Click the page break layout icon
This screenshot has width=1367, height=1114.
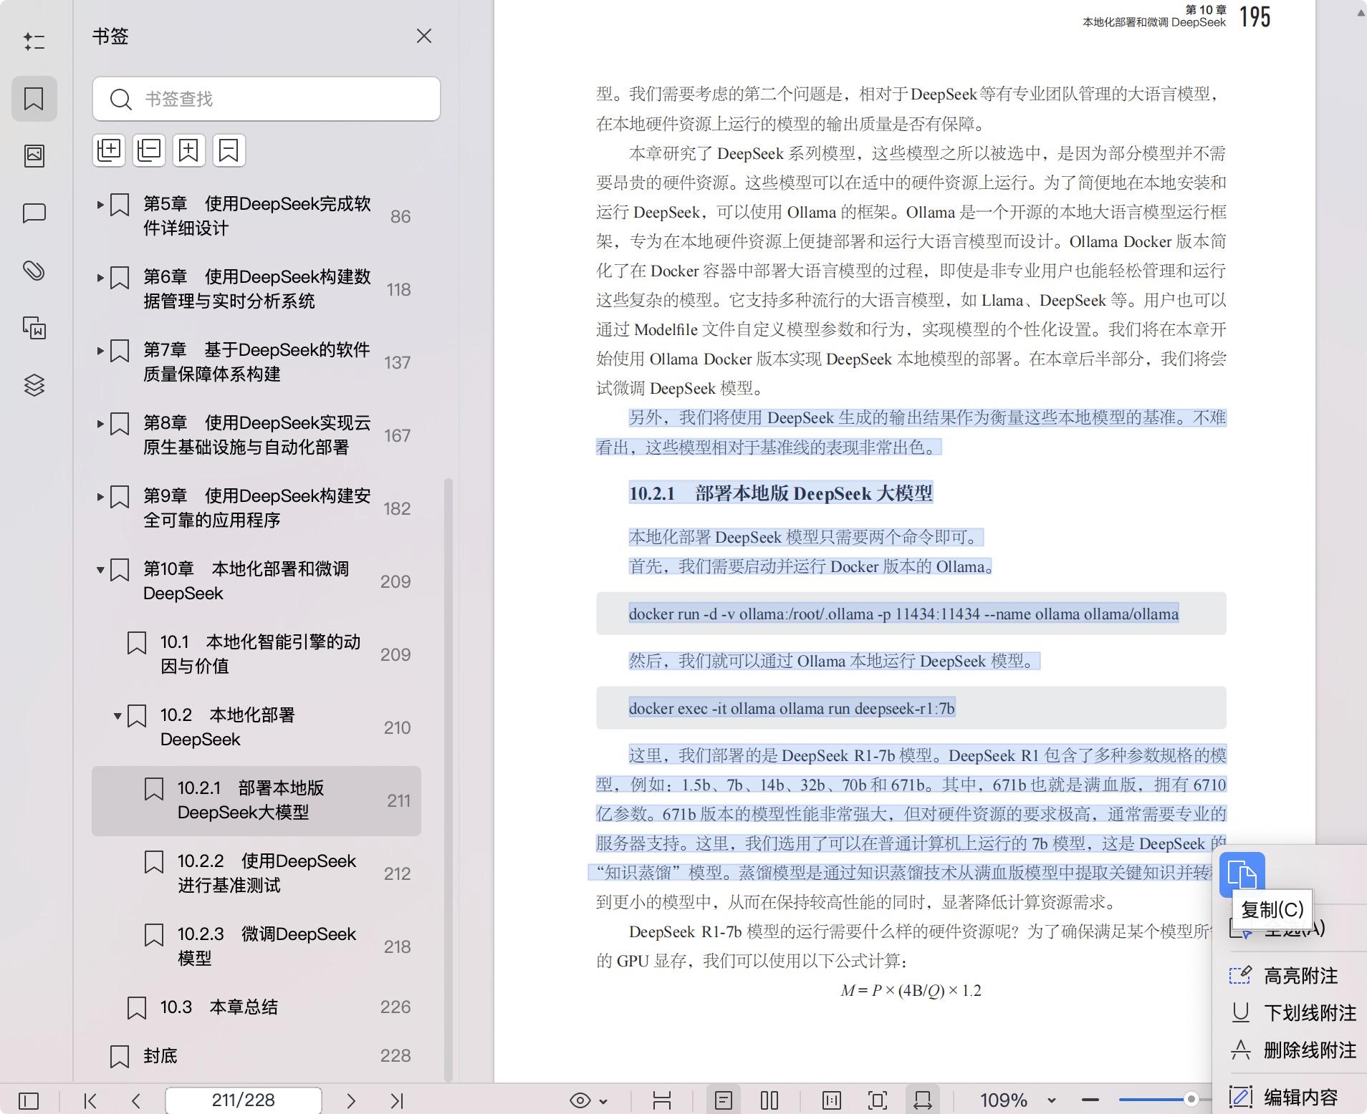662,1100
